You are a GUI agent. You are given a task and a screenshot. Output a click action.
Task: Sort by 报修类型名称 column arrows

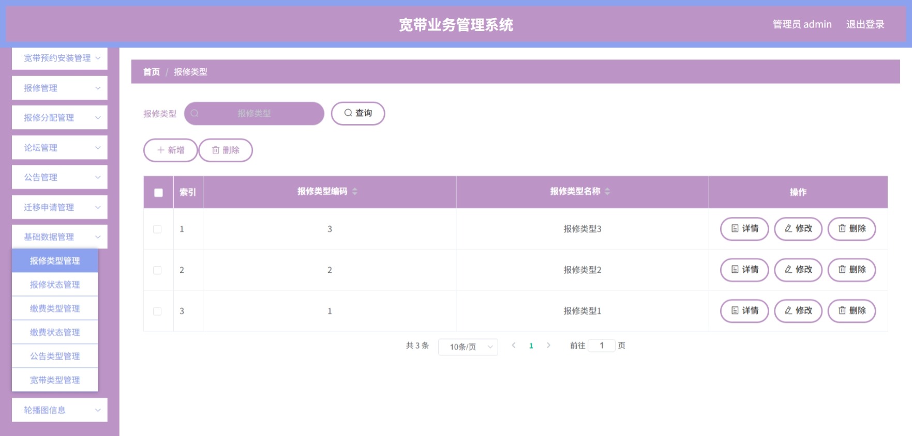coord(607,192)
